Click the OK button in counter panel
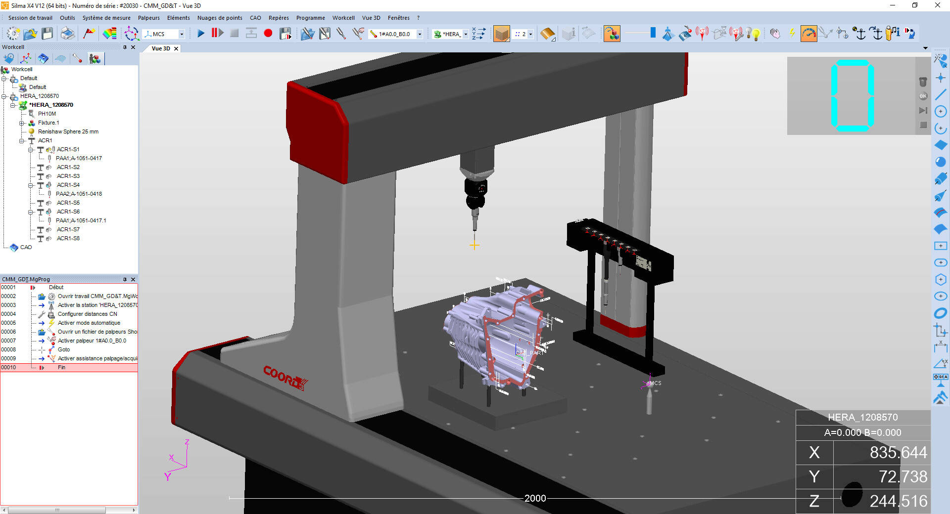The height and width of the screenshot is (514, 950). [923, 96]
